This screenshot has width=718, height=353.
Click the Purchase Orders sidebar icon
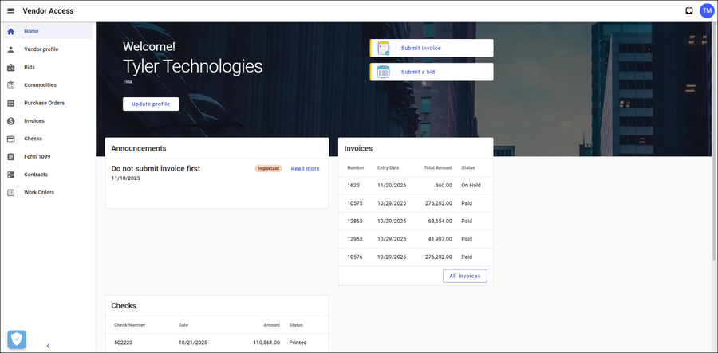coord(11,104)
